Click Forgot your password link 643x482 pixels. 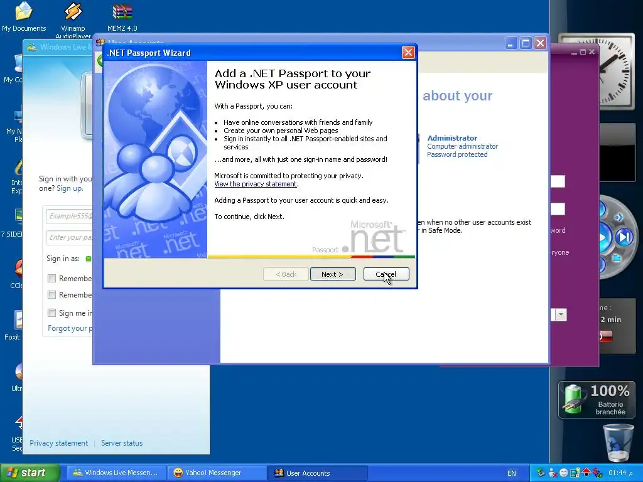click(70, 328)
